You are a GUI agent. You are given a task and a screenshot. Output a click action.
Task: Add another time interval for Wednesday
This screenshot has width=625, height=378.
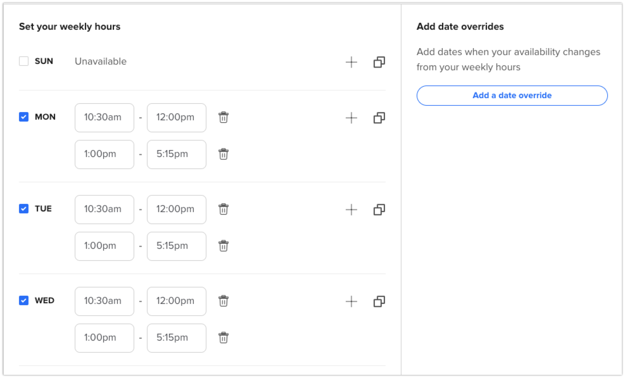(x=351, y=301)
